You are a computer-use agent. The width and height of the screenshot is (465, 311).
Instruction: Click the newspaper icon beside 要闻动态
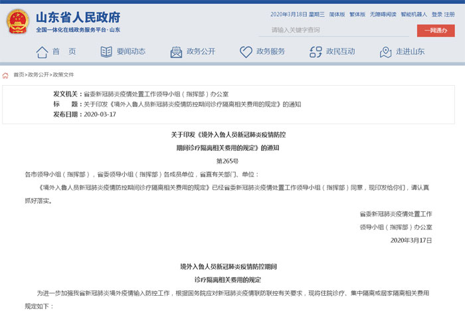coord(106,52)
